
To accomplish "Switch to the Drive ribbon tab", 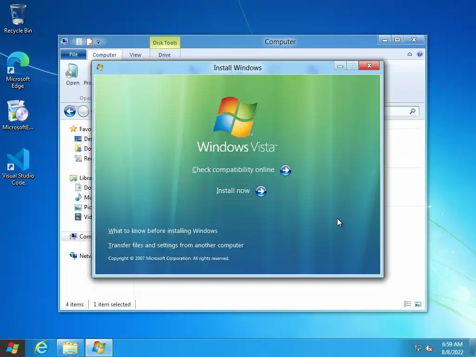I will click(165, 55).
